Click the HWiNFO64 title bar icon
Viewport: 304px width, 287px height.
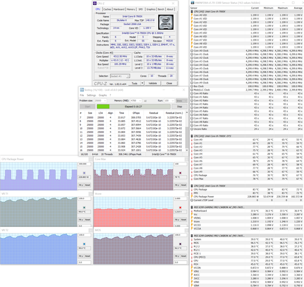point(192,2)
